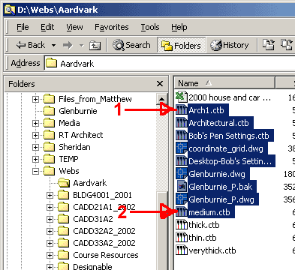Select the file name thick.ctb
This screenshot has height=270, width=295.
point(204,225)
